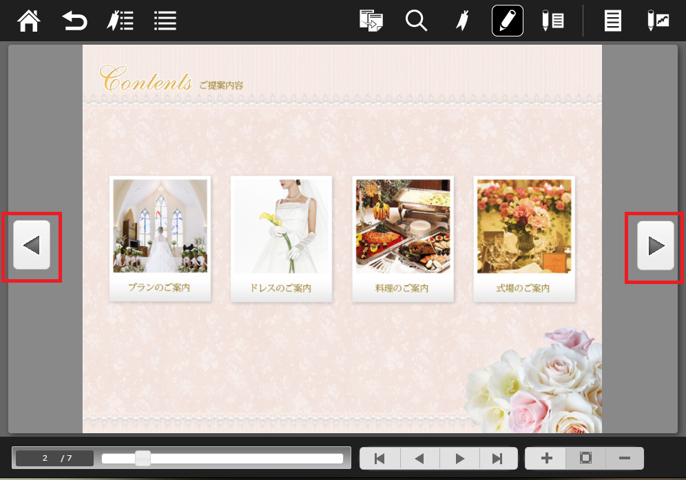Open the list icon with marker

pyautogui.click(x=120, y=21)
